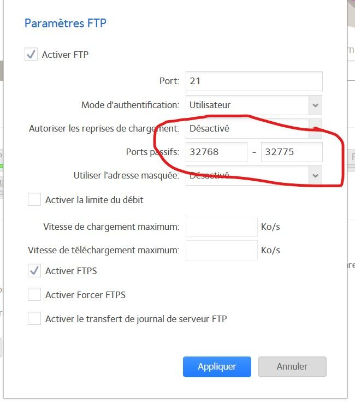Screen dimensions: 355x404
Task: Focus the Port field containing 21
Action: (x=254, y=81)
